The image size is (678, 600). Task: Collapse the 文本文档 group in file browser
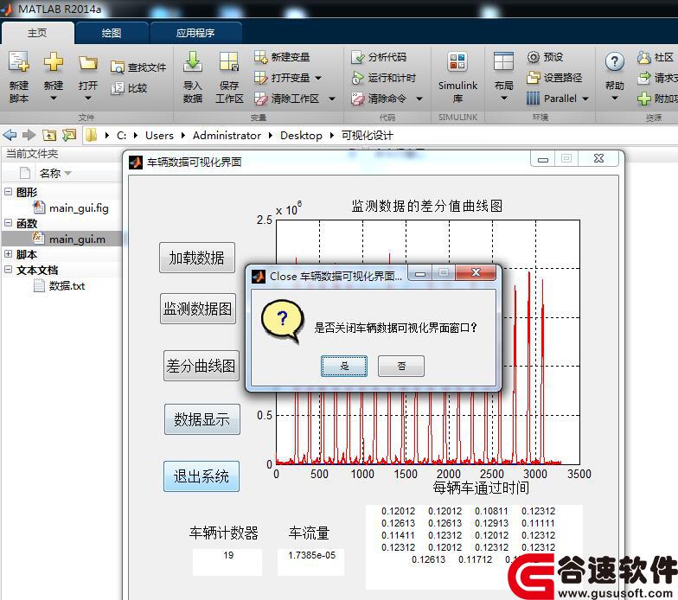pyautogui.click(x=9, y=270)
